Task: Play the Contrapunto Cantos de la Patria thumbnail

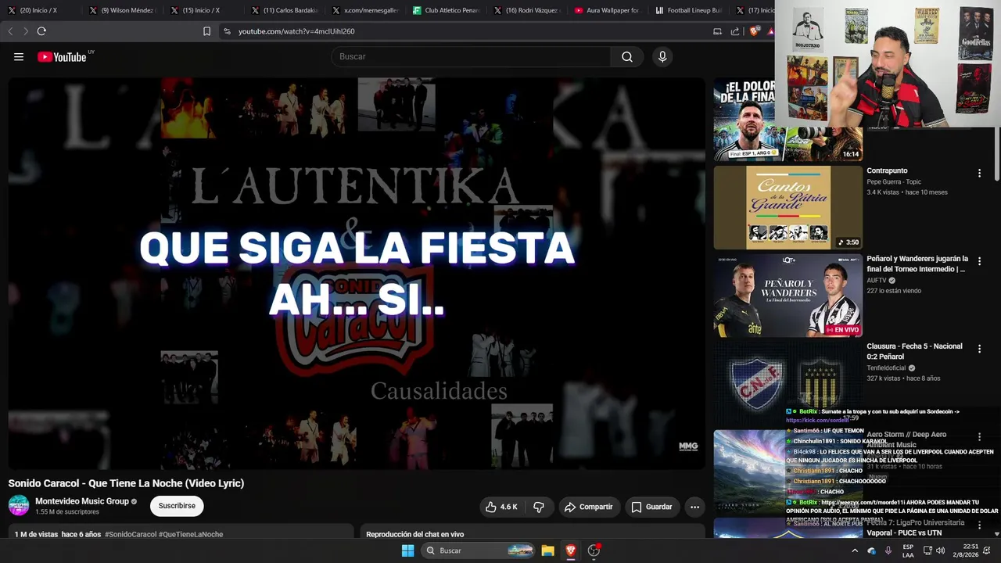Action: (788, 207)
